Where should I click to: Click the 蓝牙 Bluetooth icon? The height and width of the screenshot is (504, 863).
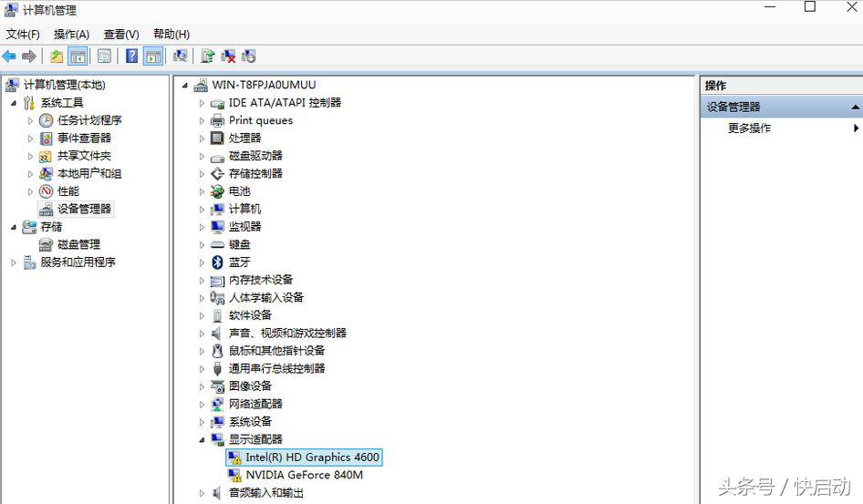[217, 262]
